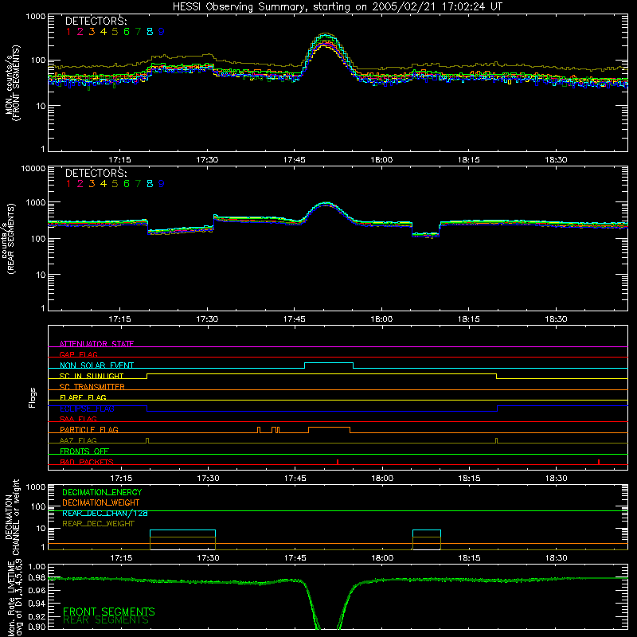
Task: Click the HESSI Observing Summary title text
Action: click(337, 7)
